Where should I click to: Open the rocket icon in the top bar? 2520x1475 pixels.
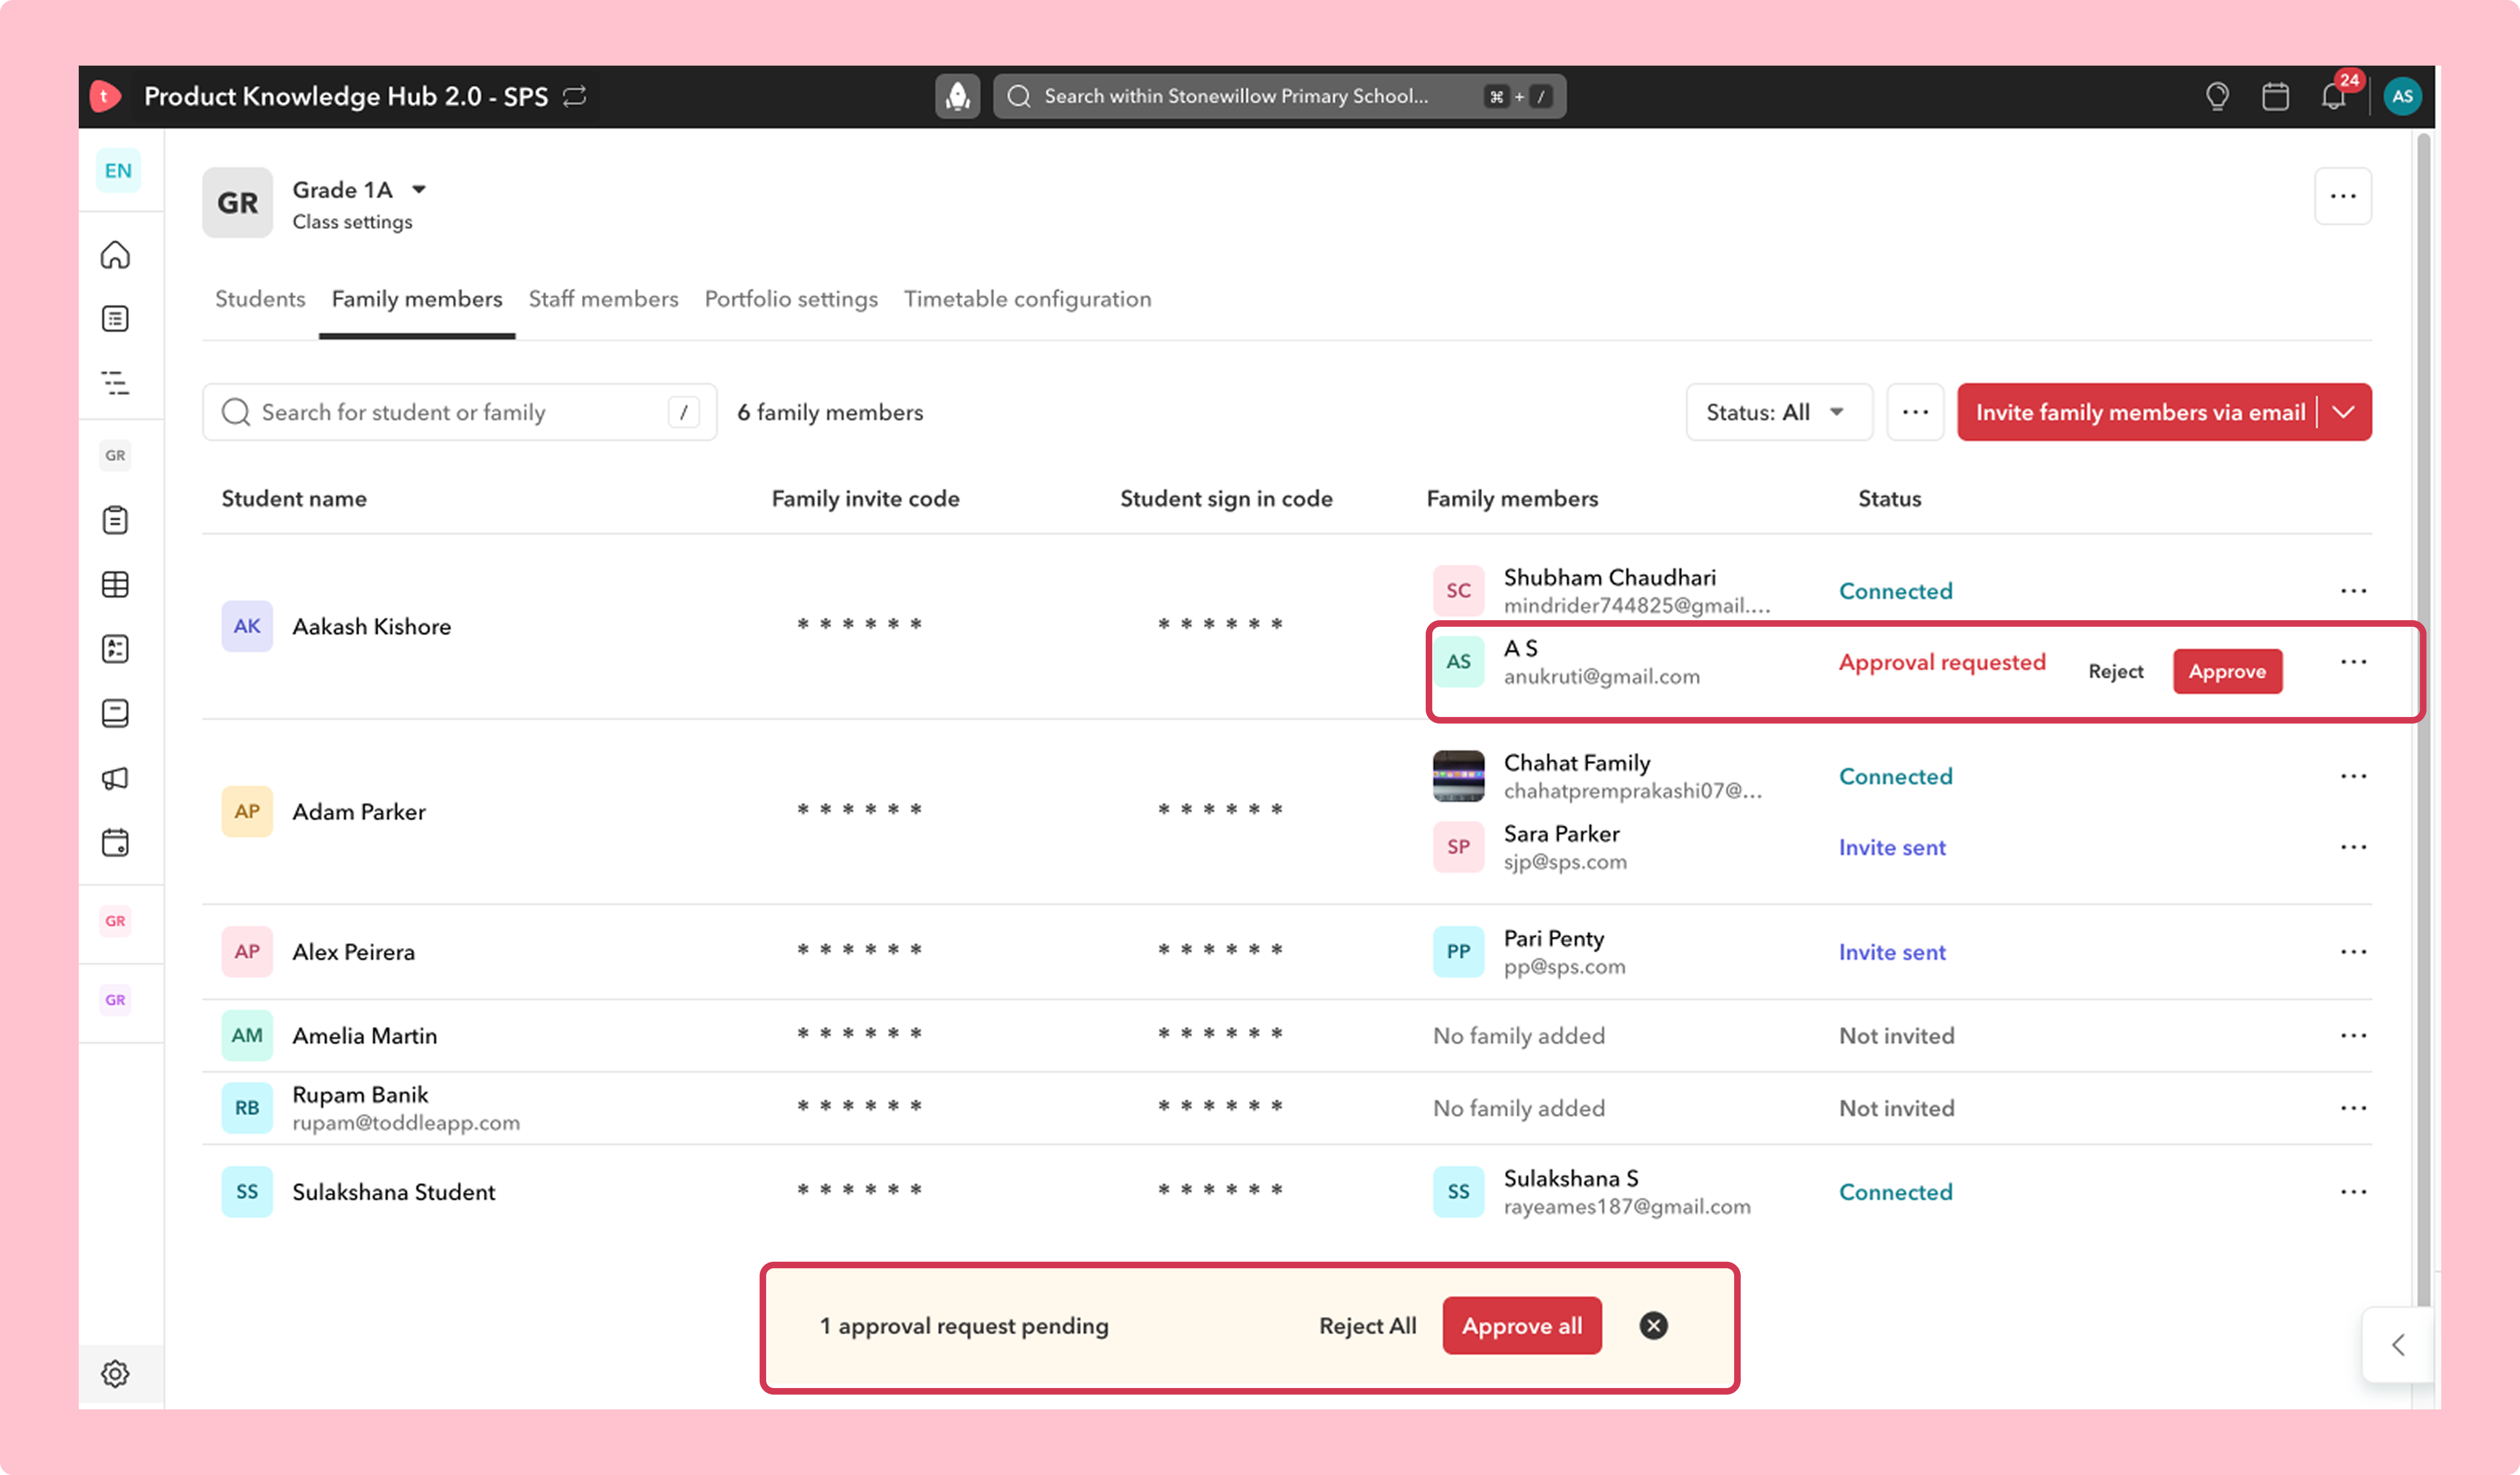(x=957, y=96)
